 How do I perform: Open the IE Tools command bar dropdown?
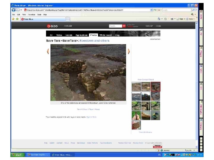tap(190, 19)
